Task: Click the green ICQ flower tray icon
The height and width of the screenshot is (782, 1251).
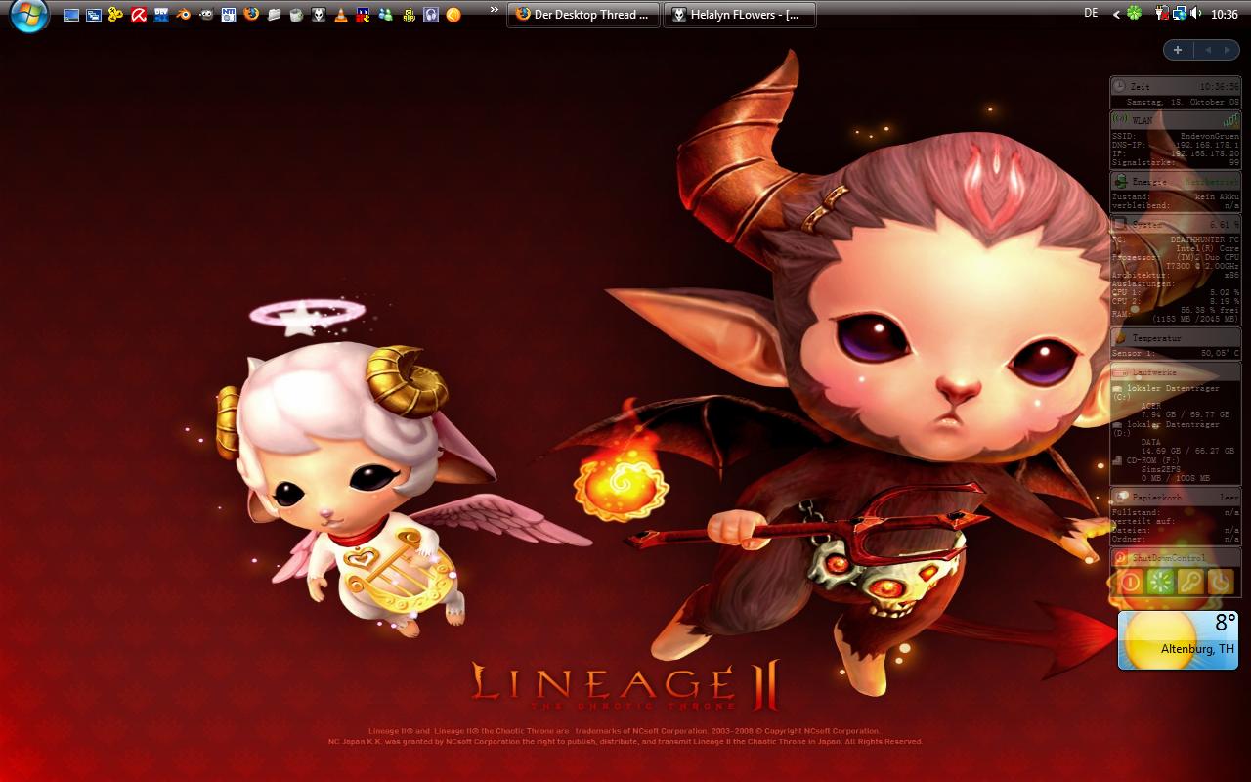Action: 1134,14
